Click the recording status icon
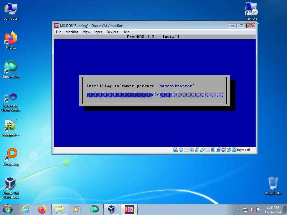The width and height of the screenshot is (287, 215). point(218,150)
